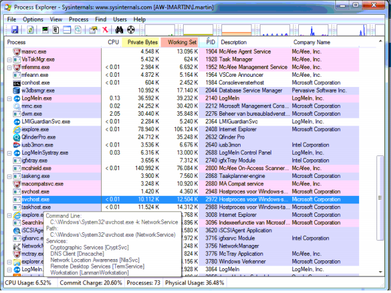Click the Properties toolbar icon
Viewport: 391px width, 293px height.
(92, 29)
